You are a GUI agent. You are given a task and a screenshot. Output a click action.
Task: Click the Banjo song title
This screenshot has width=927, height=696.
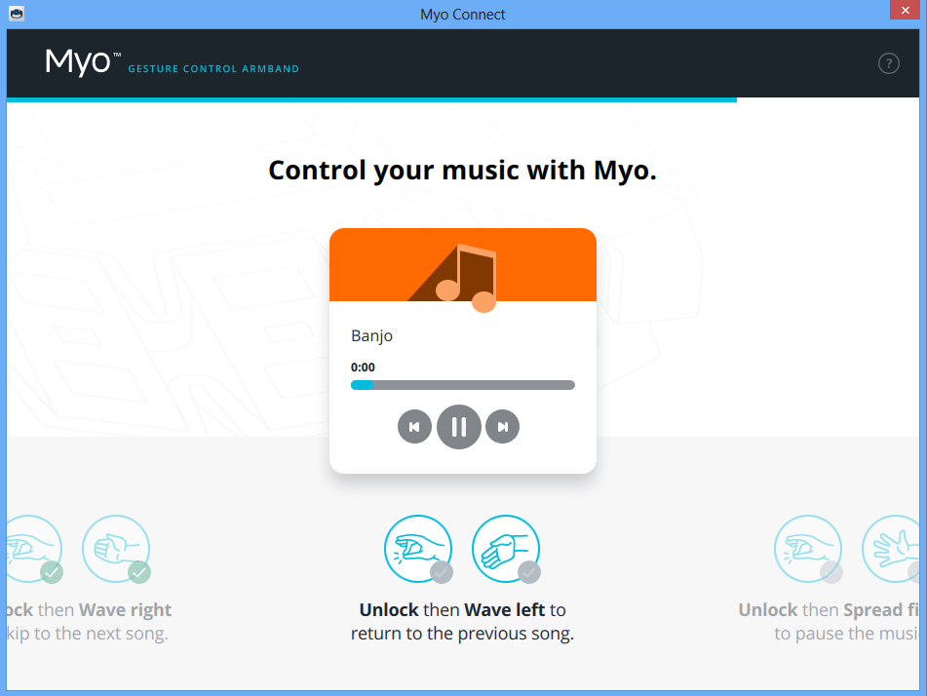pyautogui.click(x=371, y=335)
